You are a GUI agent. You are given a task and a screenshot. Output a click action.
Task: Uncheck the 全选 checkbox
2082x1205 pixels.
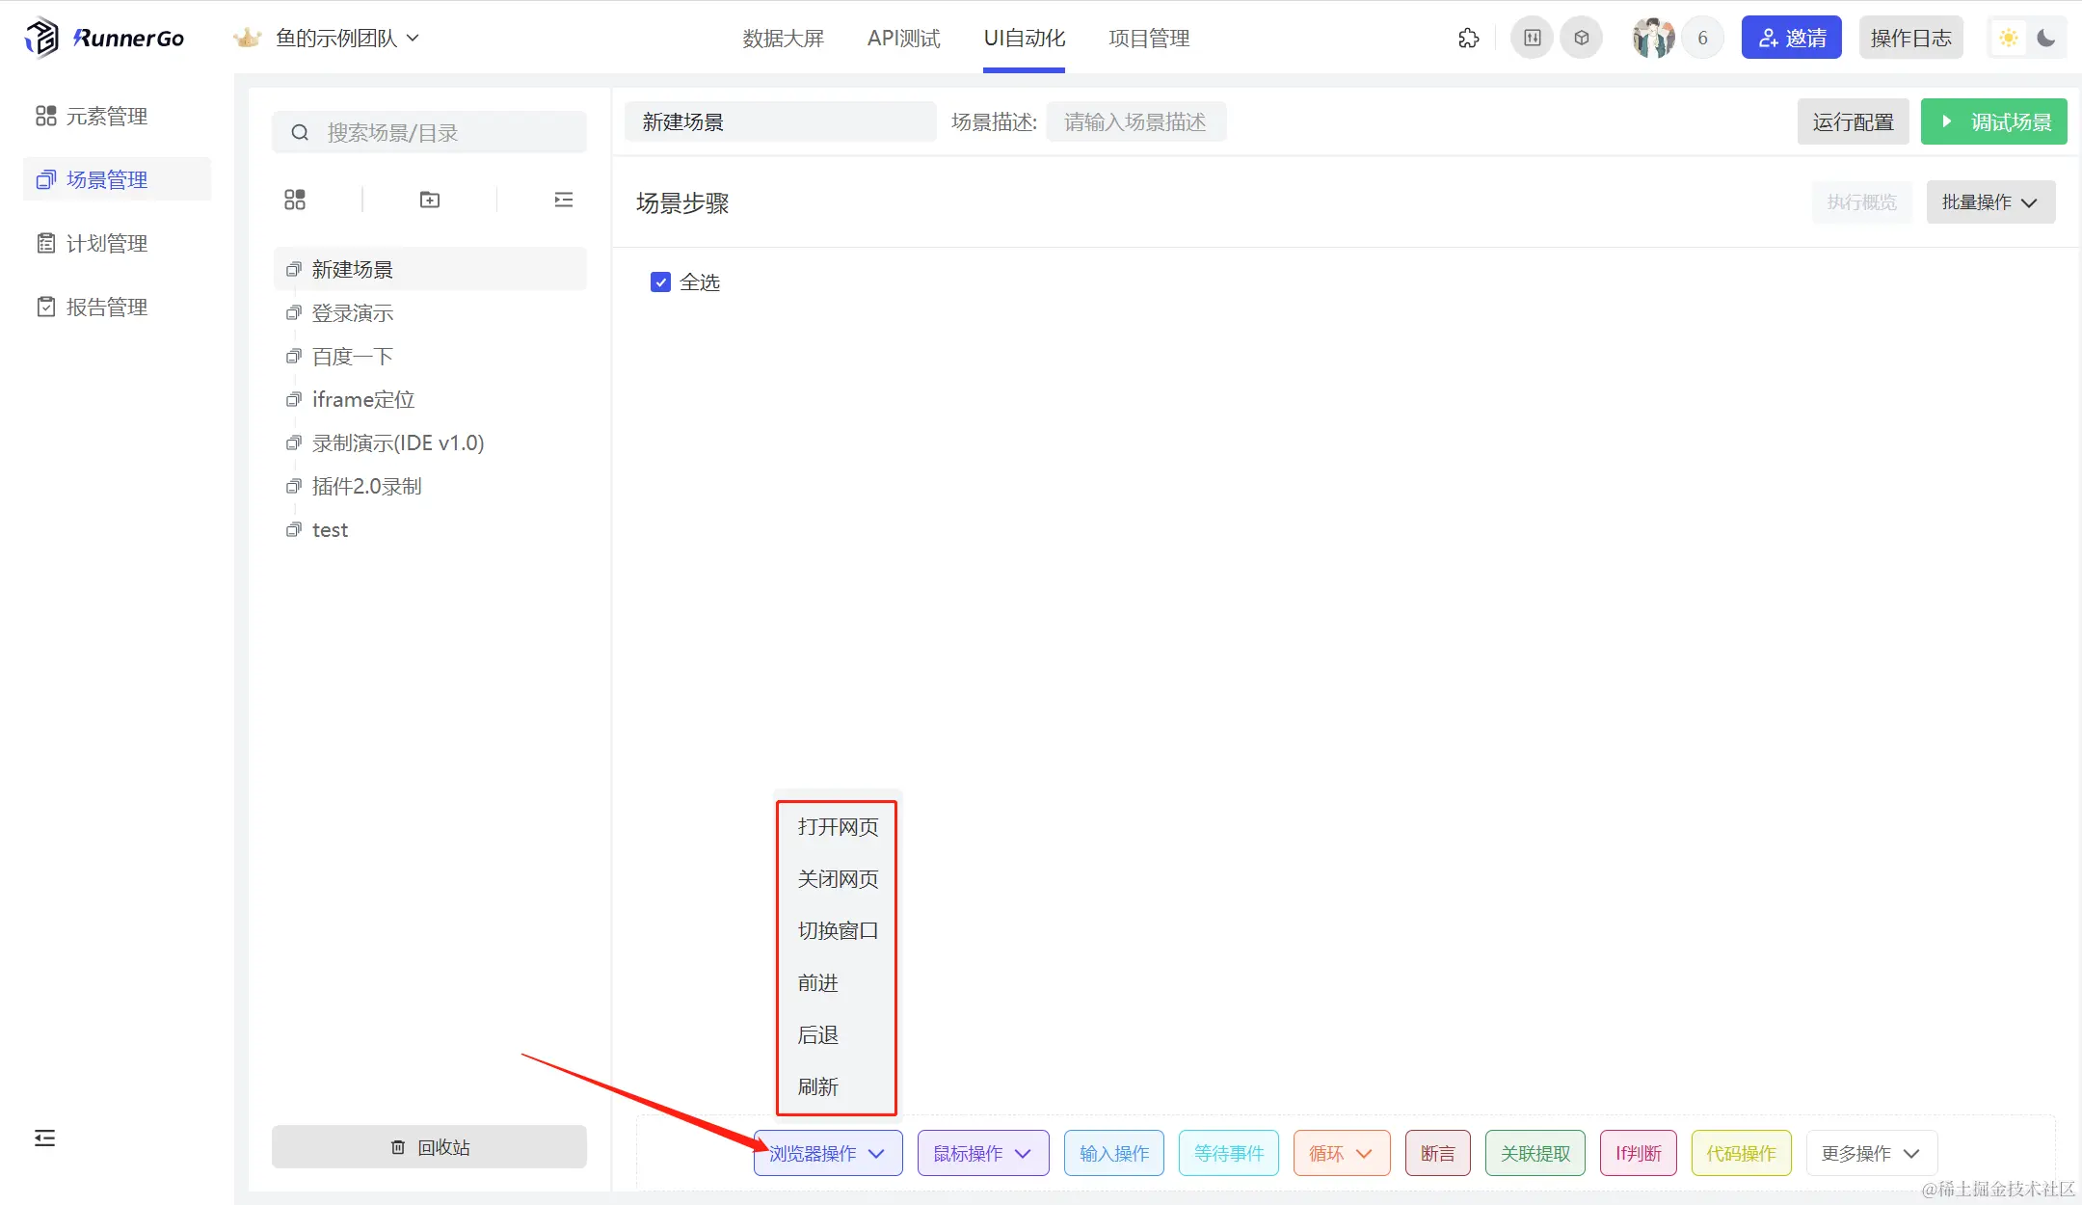[x=660, y=282]
